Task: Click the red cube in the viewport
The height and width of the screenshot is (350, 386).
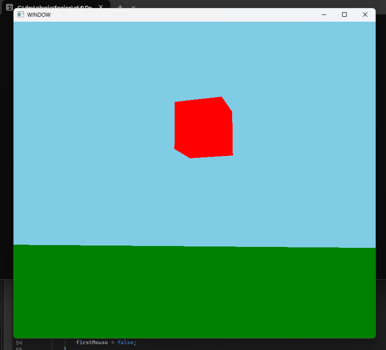Action: (x=204, y=127)
